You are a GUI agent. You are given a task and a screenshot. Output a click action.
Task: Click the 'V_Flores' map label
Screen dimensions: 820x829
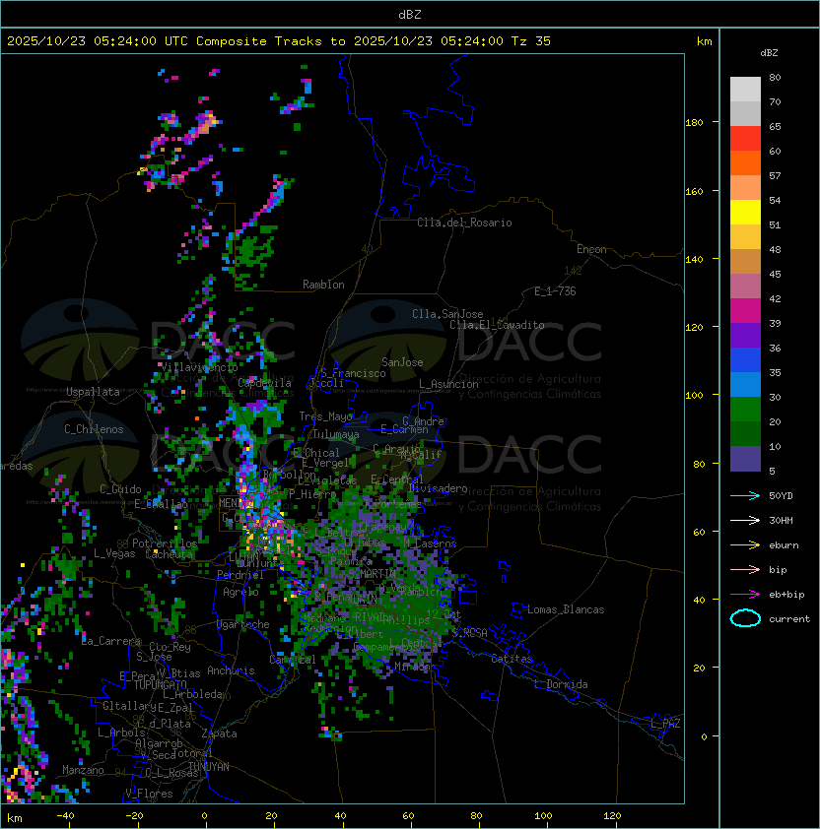[x=149, y=794]
